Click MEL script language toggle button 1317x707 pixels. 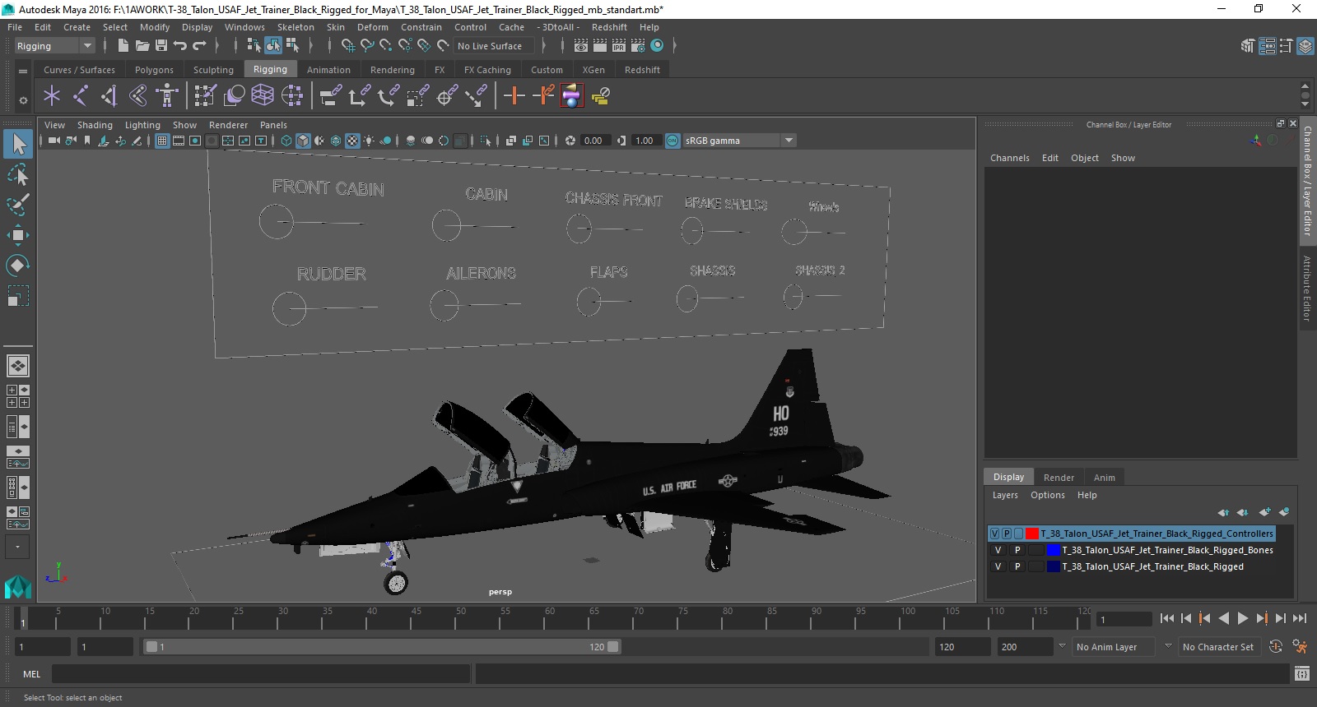point(31,674)
